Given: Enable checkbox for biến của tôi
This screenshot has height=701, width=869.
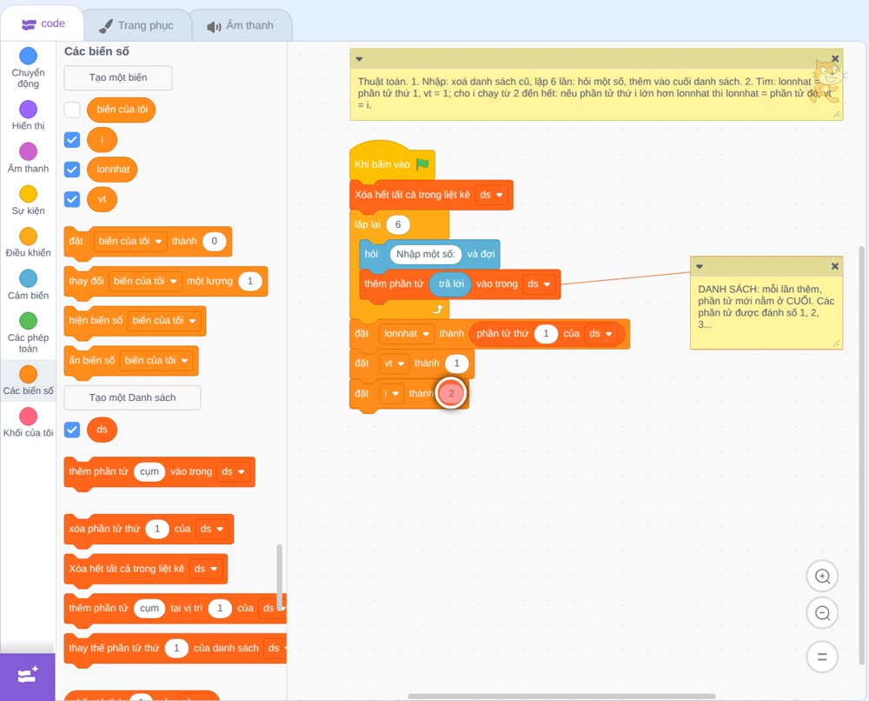Looking at the screenshot, I should pyautogui.click(x=72, y=110).
